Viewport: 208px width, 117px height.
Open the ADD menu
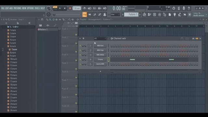pyautogui.click(x=11, y=8)
